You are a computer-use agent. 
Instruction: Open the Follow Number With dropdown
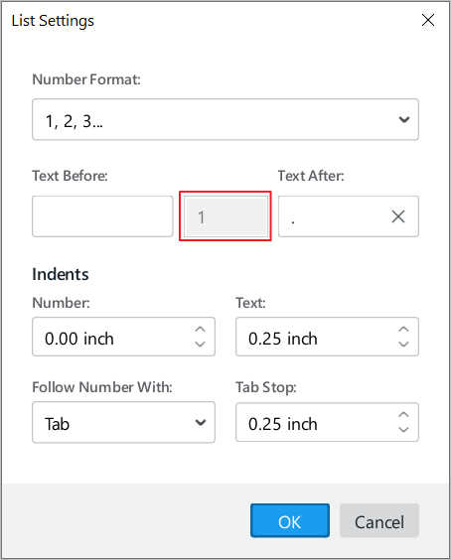(123, 422)
